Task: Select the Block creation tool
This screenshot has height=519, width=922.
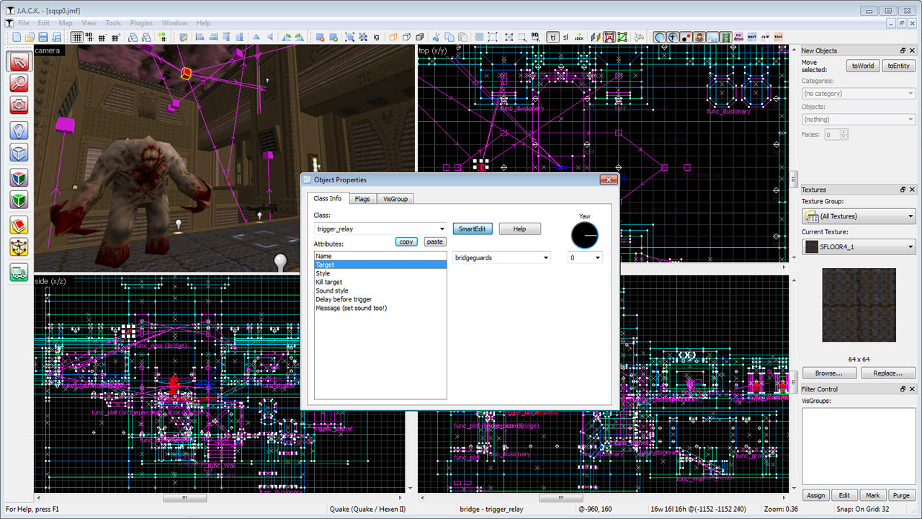Action: (x=19, y=154)
